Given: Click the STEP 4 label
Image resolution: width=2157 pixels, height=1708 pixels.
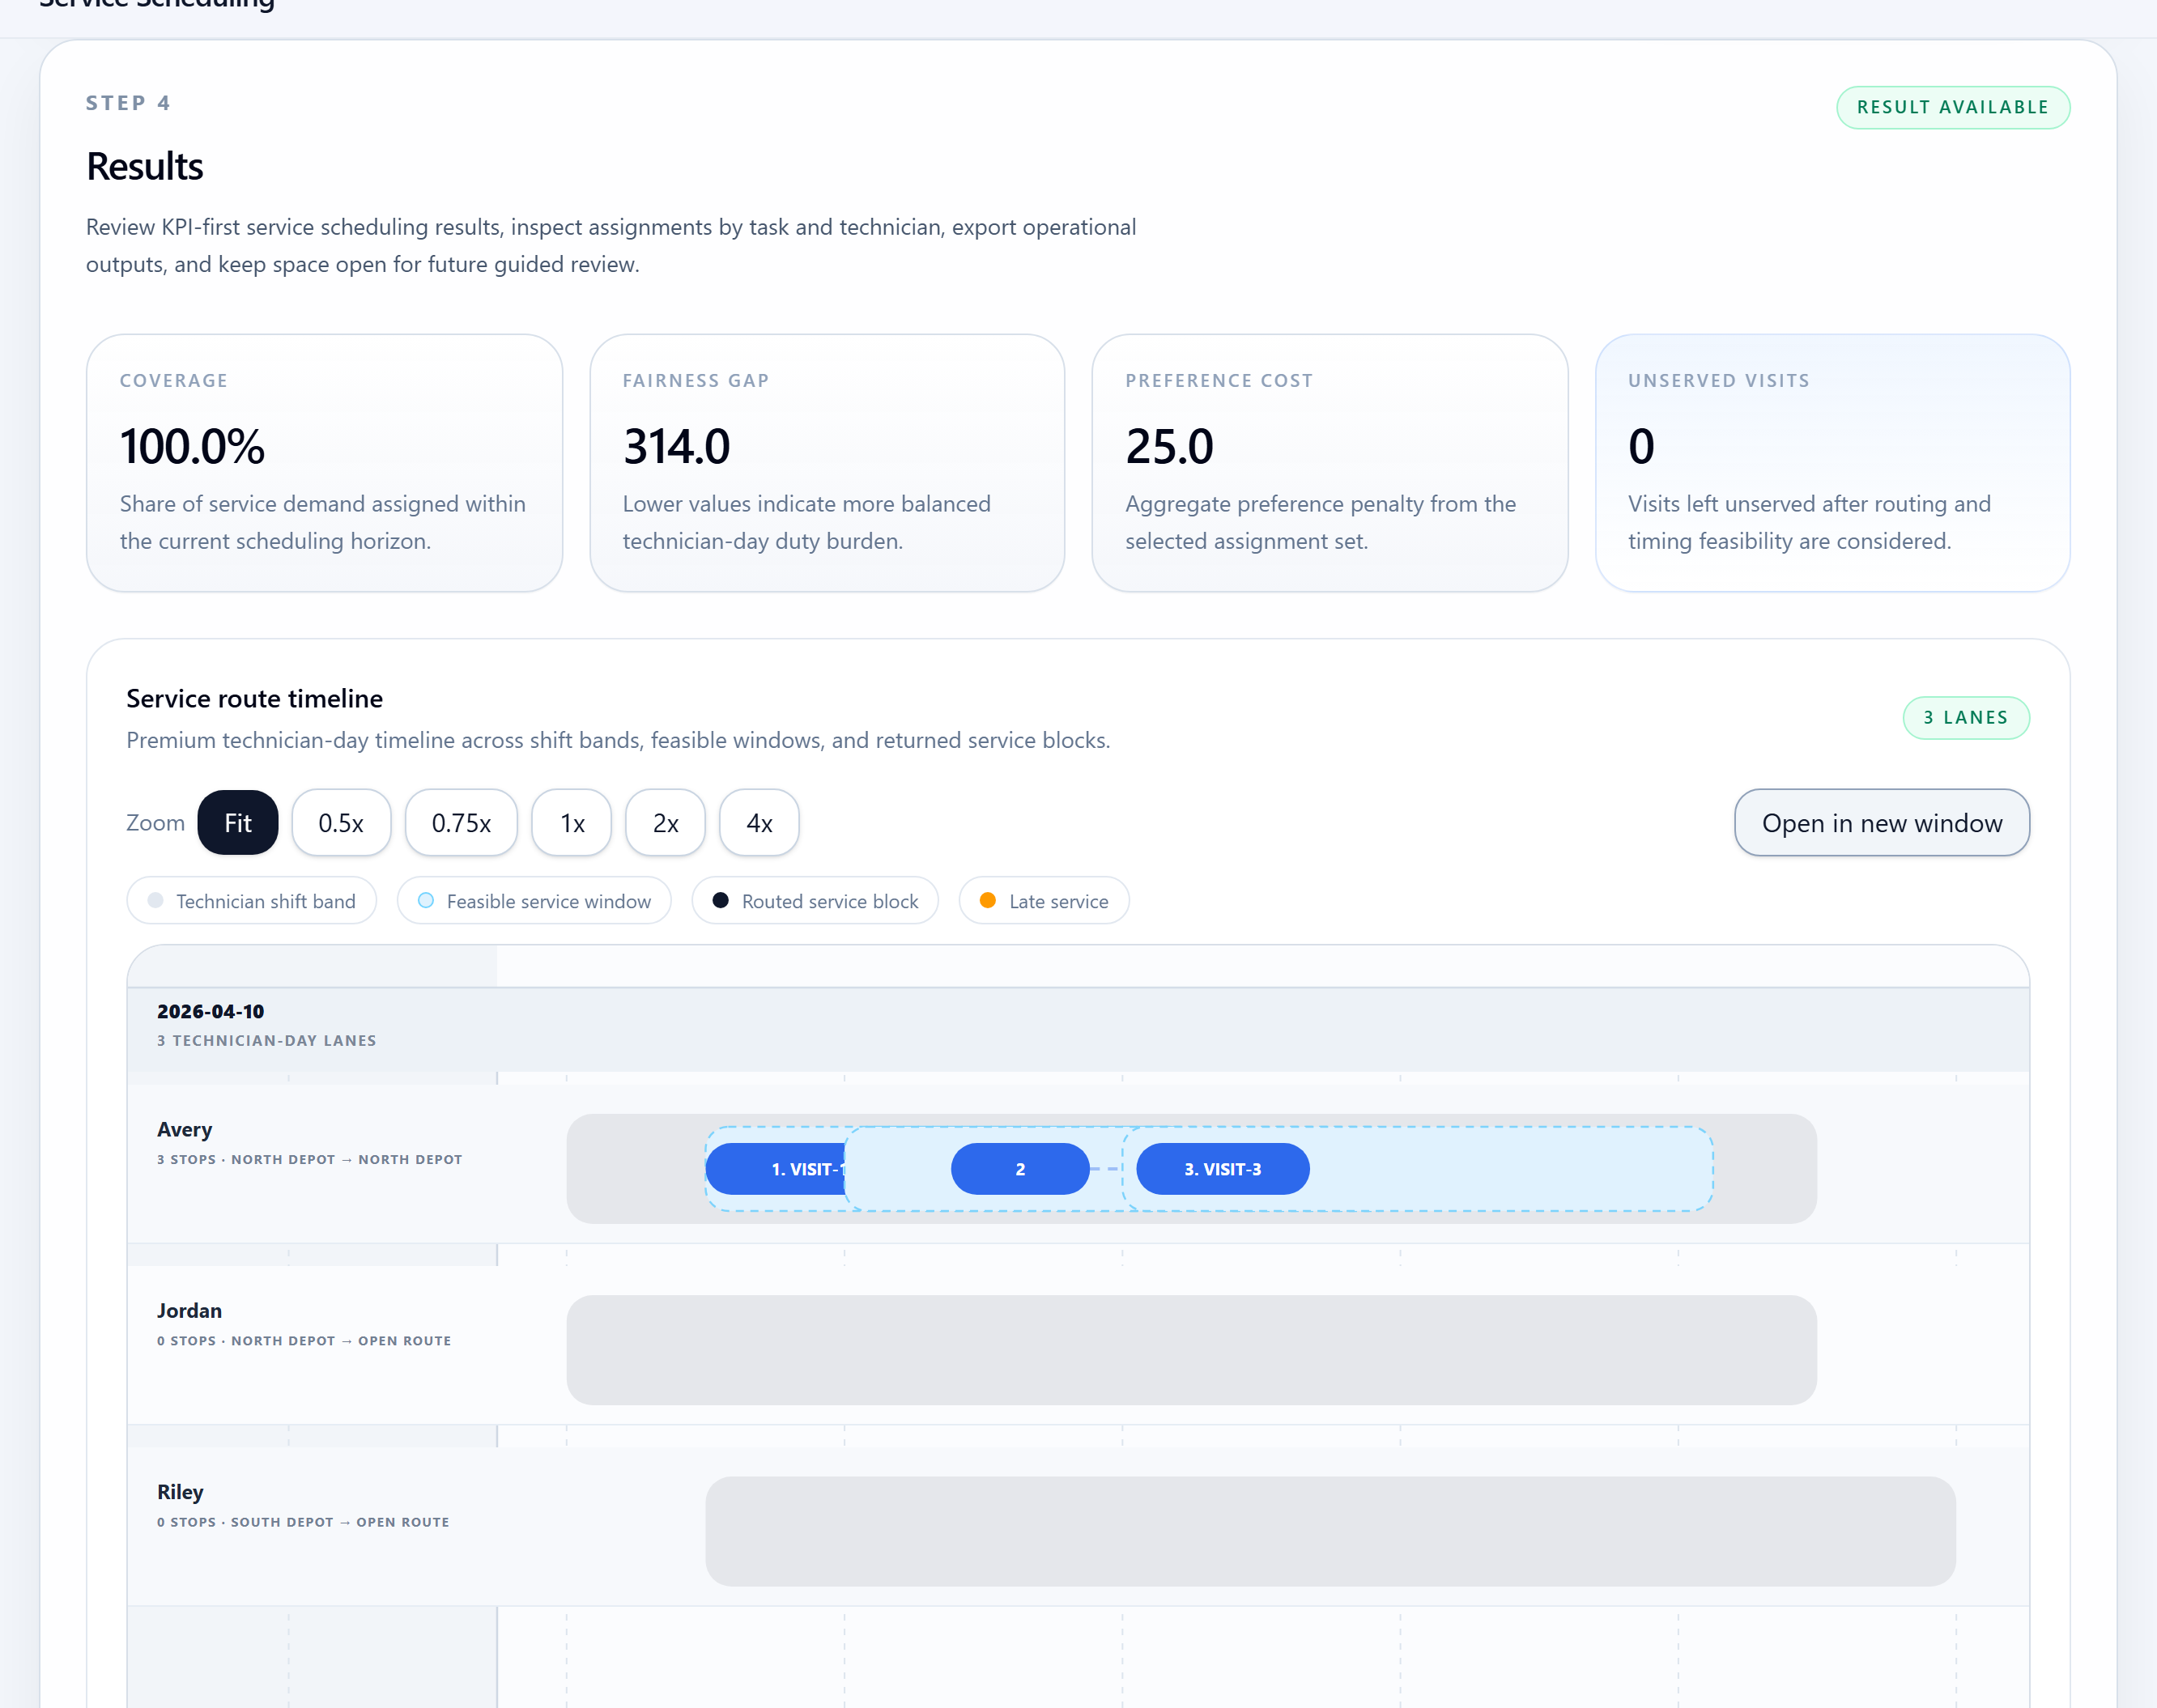Looking at the screenshot, I should pyautogui.click(x=129, y=103).
